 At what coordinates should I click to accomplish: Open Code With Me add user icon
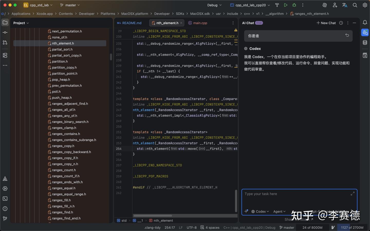click(x=335, y=5)
